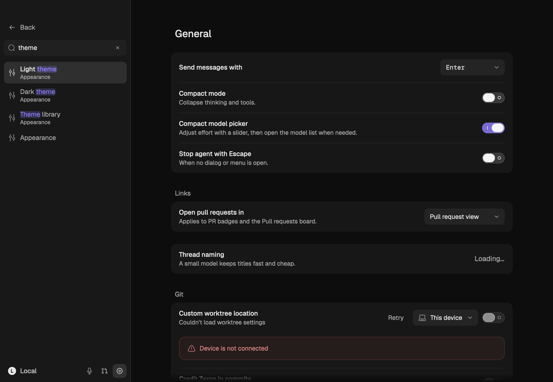Select Dark theme search result

coord(65,95)
